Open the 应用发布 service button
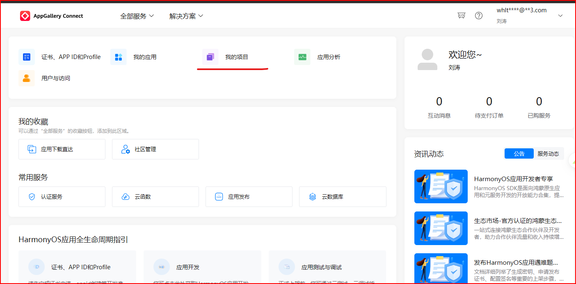Screen dimensions: 576x284 coord(249,197)
